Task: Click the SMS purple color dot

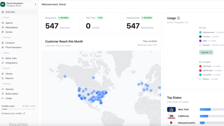Action: 200,41
